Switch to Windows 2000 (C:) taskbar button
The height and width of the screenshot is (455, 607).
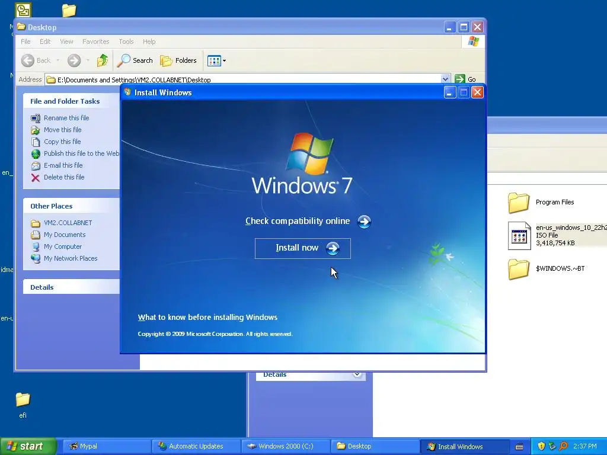pos(285,447)
